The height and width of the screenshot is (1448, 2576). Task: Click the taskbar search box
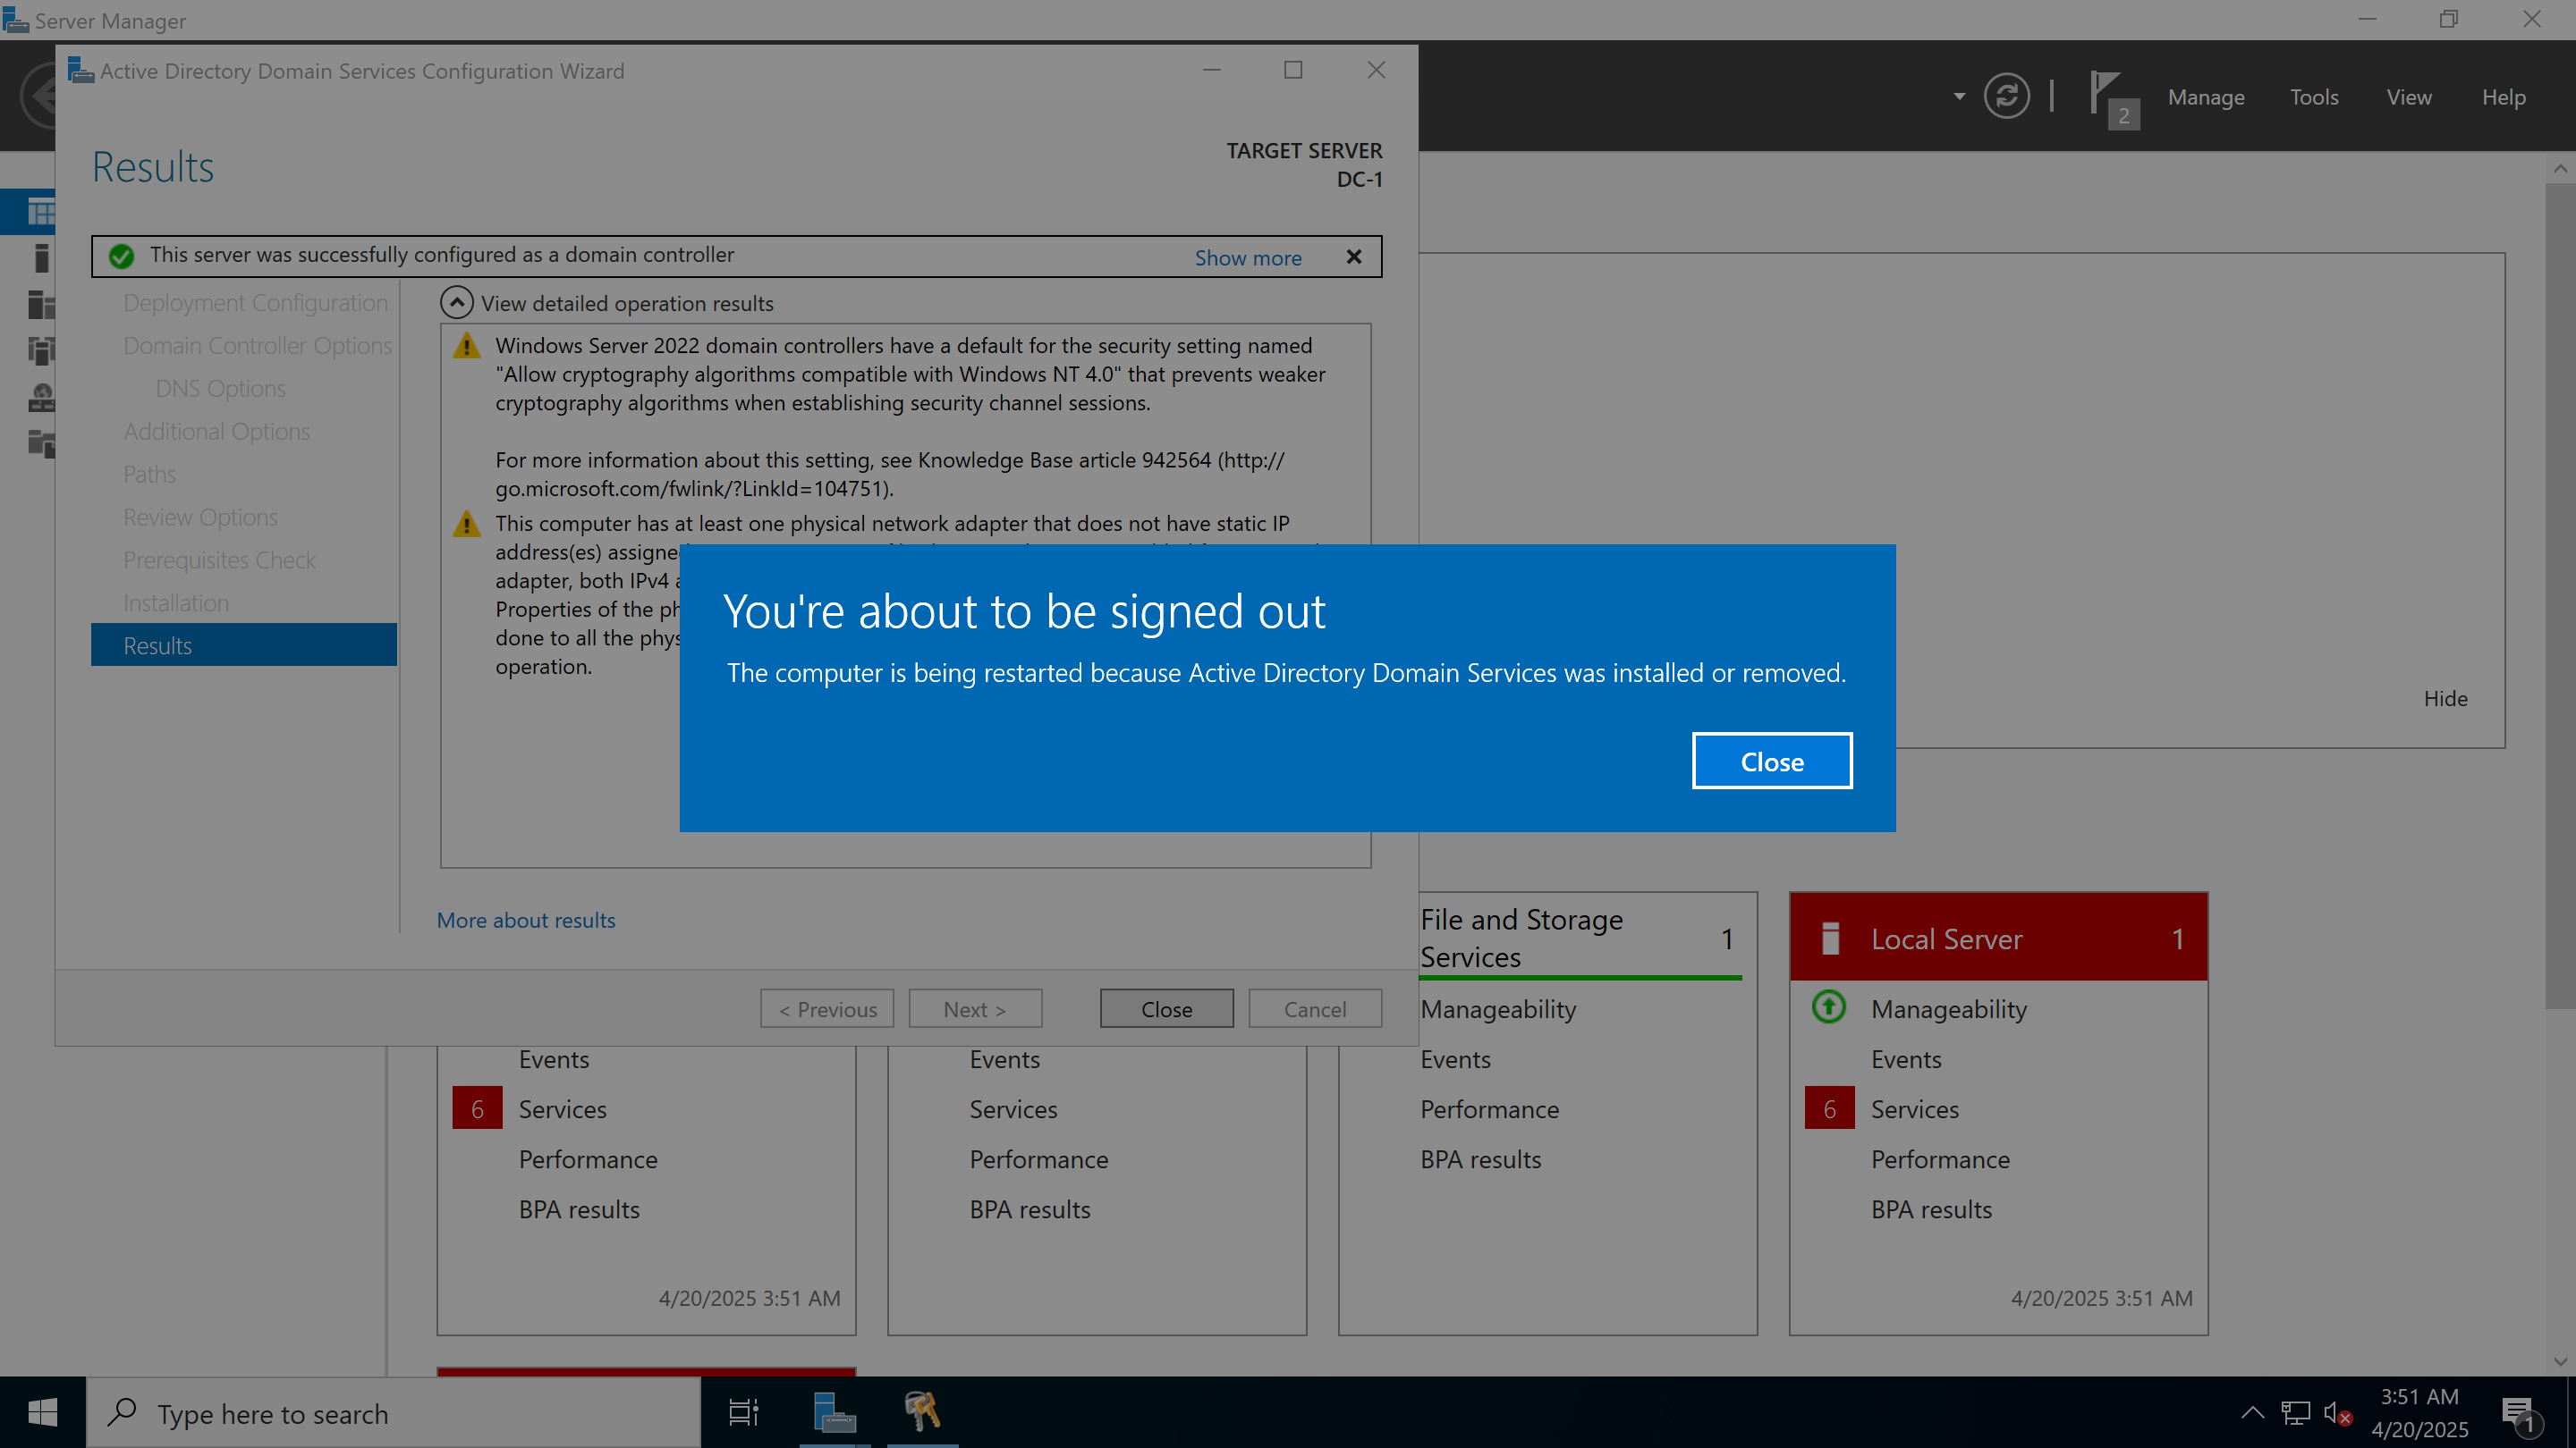393,1412
